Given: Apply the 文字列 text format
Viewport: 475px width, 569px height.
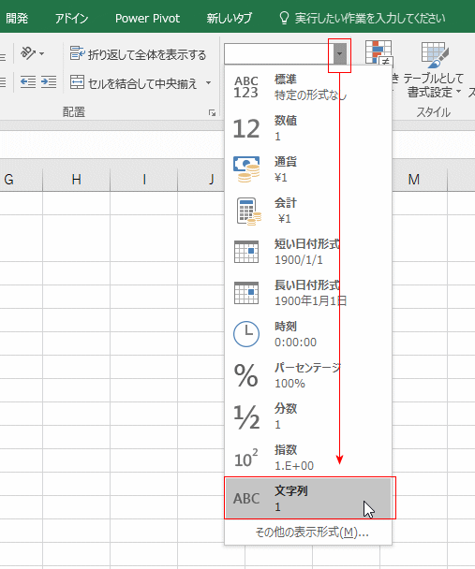Looking at the screenshot, I should [308, 499].
